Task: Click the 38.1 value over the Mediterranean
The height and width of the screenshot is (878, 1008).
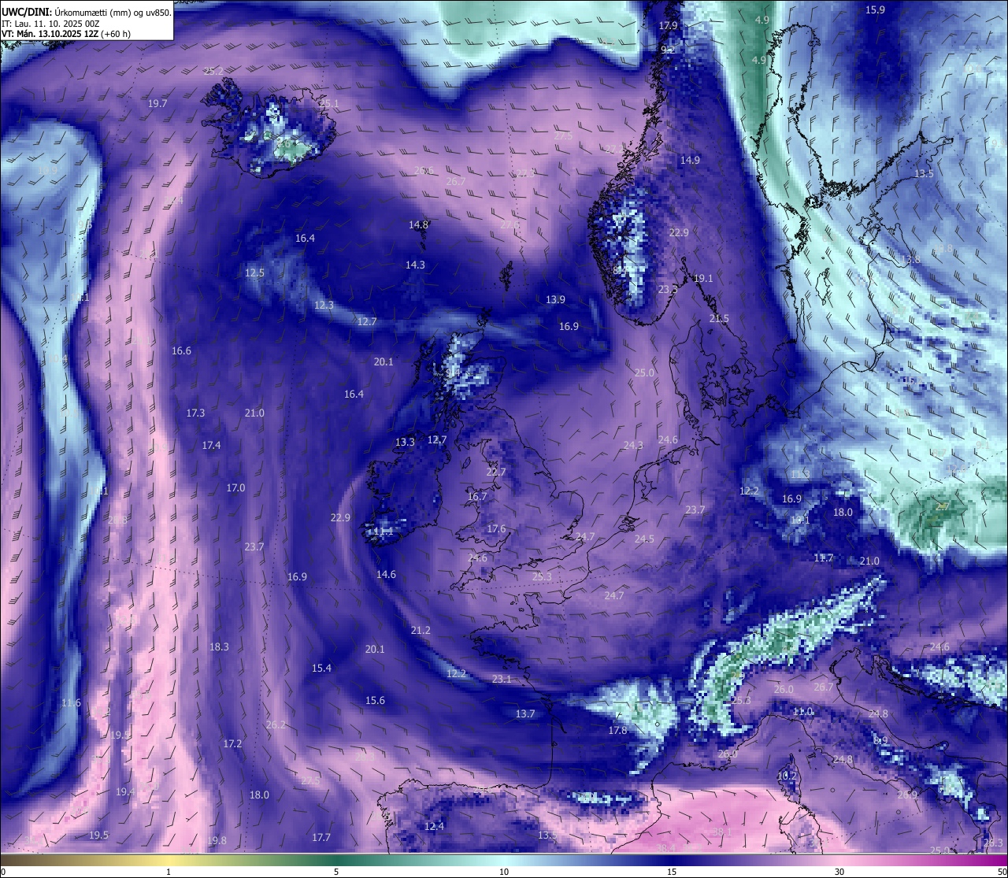Action: pyautogui.click(x=722, y=832)
